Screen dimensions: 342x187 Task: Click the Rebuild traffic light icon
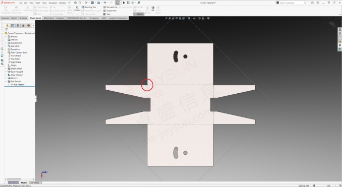(x=124, y=3)
